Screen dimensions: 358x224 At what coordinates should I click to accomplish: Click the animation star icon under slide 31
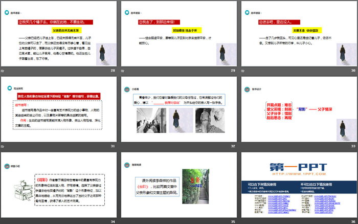click(x=3, y=146)
